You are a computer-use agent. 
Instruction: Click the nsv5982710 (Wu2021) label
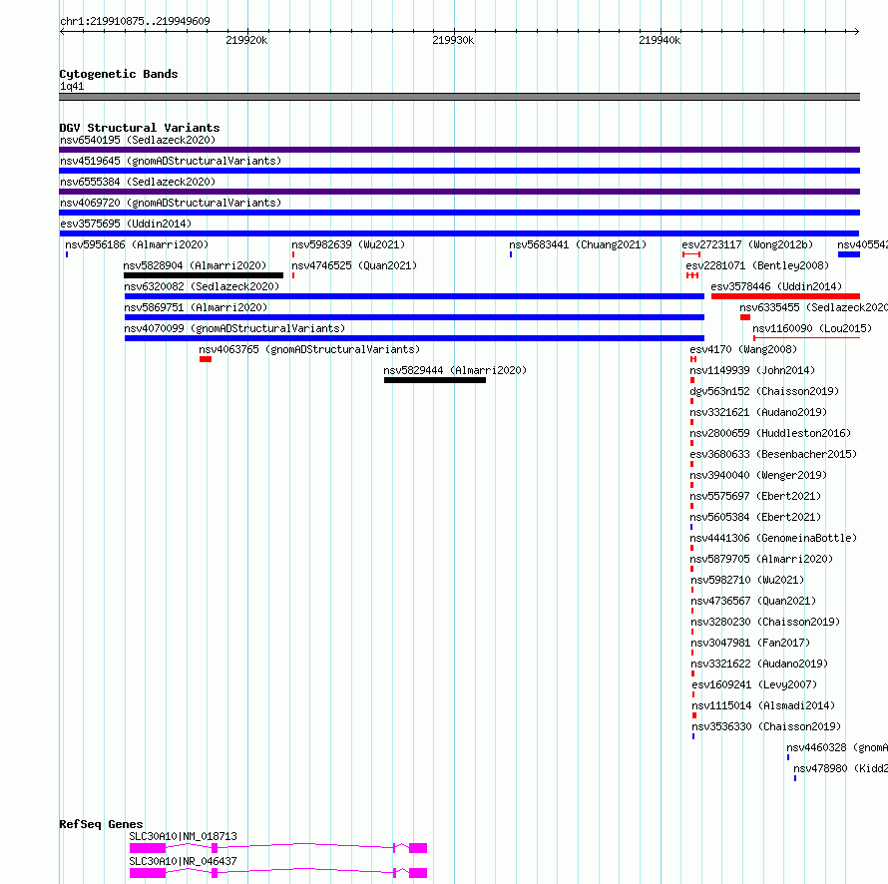747,580
